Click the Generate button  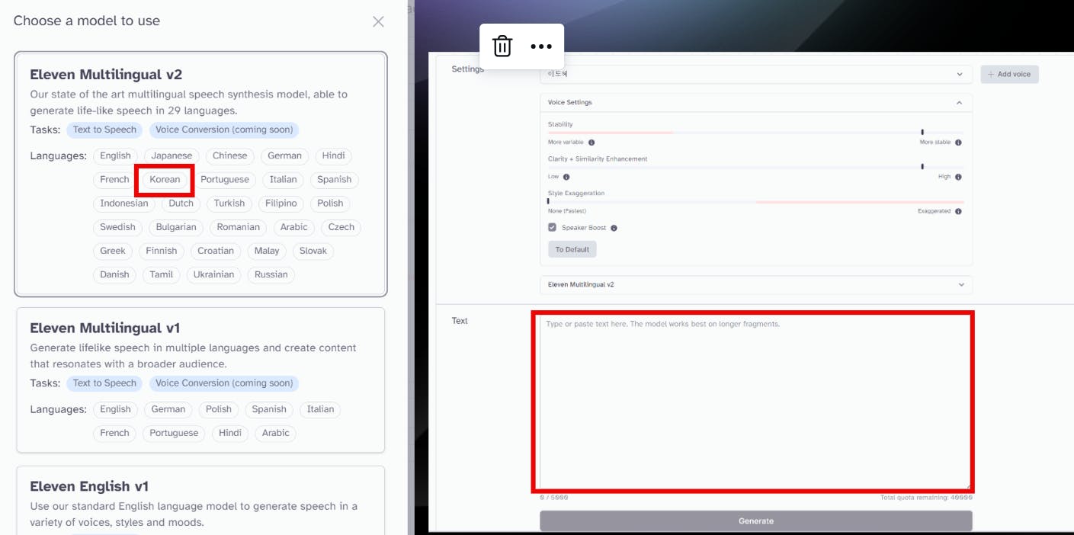(755, 521)
